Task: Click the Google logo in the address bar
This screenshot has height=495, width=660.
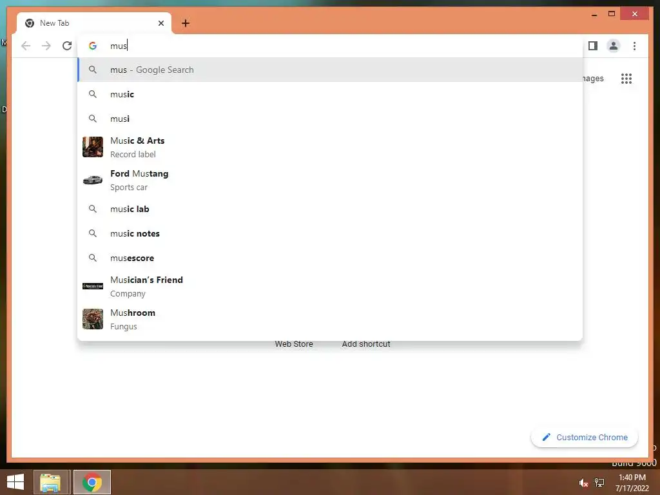Action: point(93,46)
